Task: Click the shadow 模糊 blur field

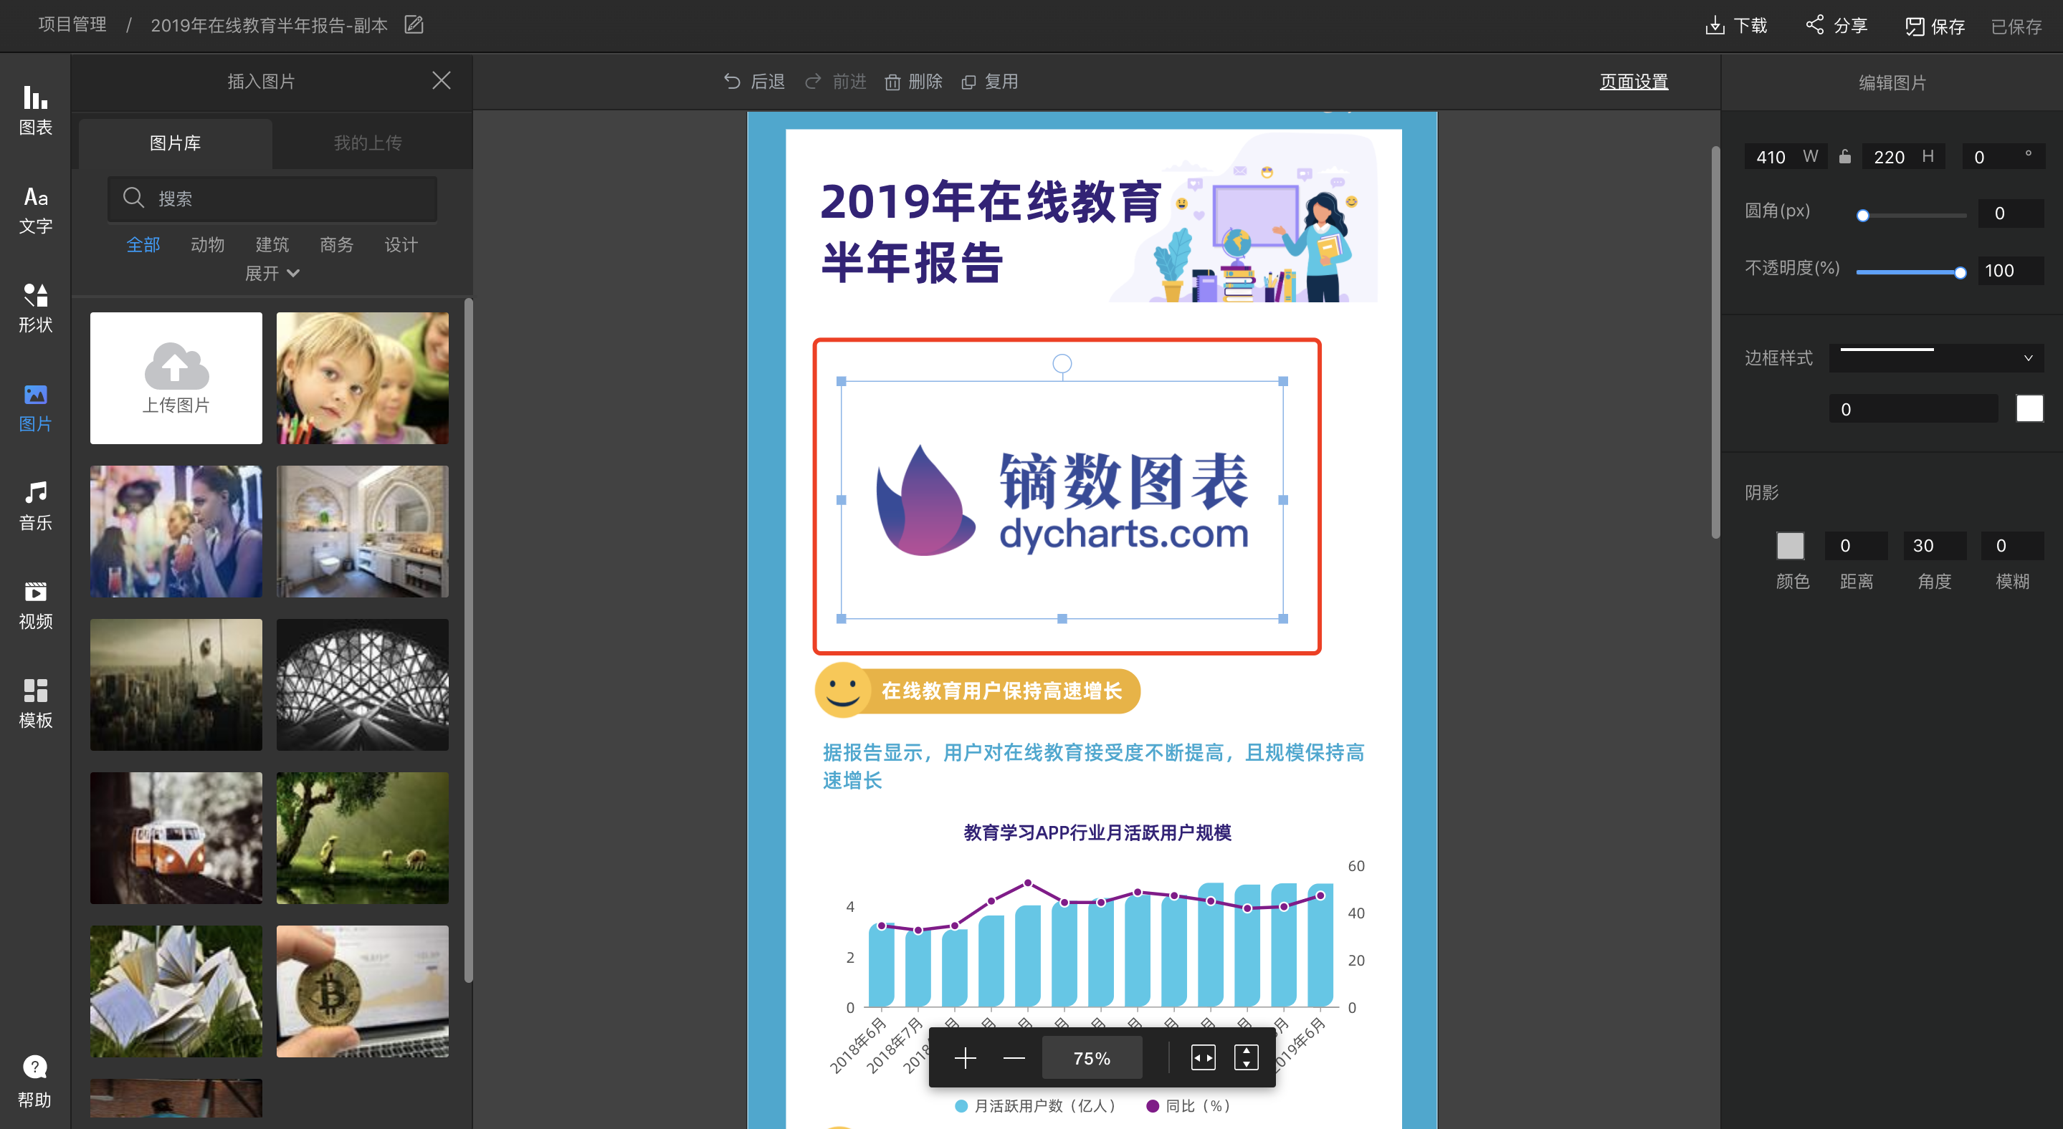Action: tap(2011, 546)
